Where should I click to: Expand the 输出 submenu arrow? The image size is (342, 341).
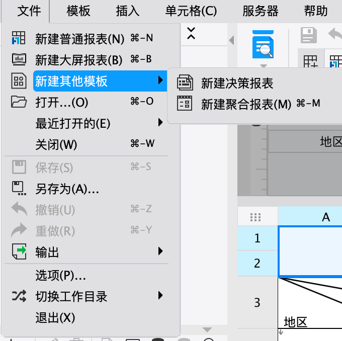point(160,251)
